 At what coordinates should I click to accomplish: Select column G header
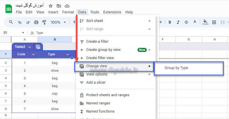(x=189, y=39)
